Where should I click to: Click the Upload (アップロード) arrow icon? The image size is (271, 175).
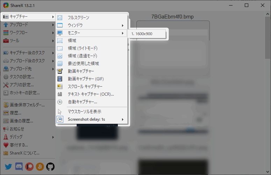(x=6, y=25)
